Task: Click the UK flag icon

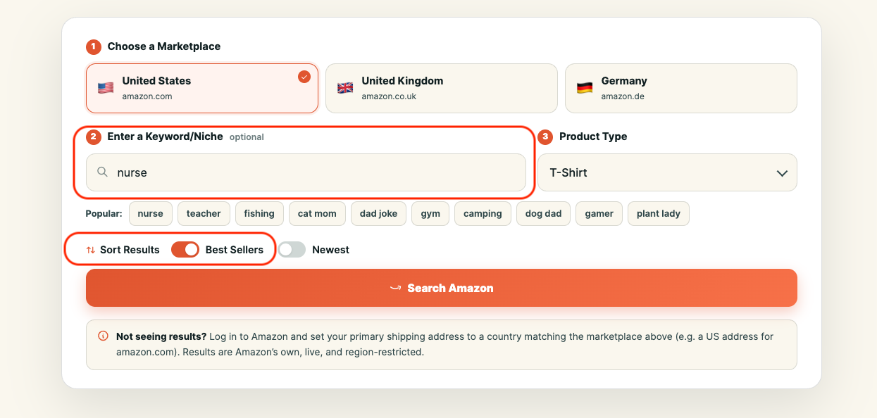Action: (345, 89)
